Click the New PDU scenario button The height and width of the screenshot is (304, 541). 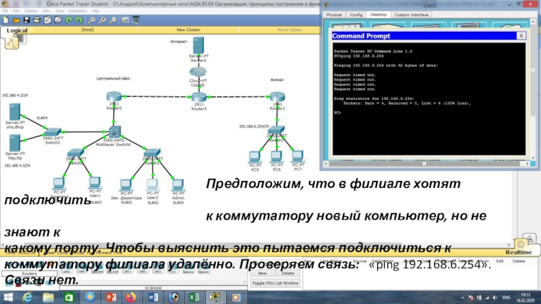pos(262,273)
